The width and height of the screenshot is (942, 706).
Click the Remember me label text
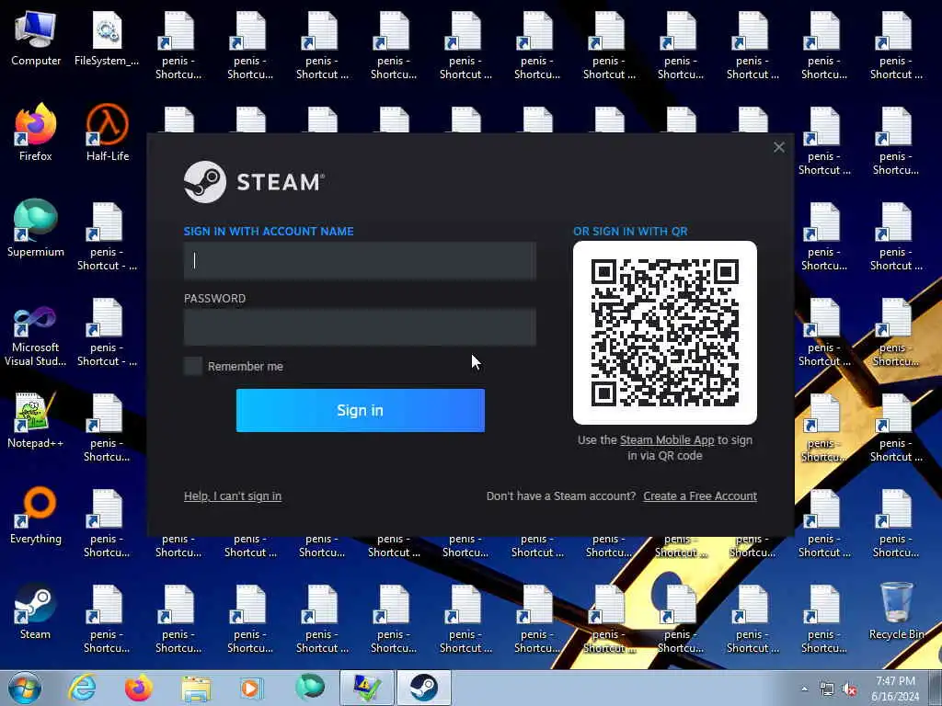click(245, 366)
